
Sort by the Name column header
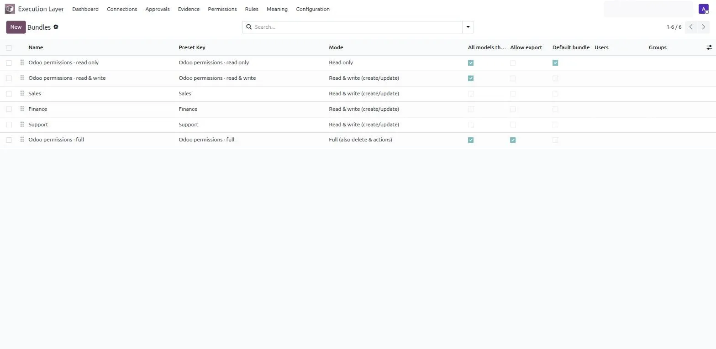pos(36,47)
